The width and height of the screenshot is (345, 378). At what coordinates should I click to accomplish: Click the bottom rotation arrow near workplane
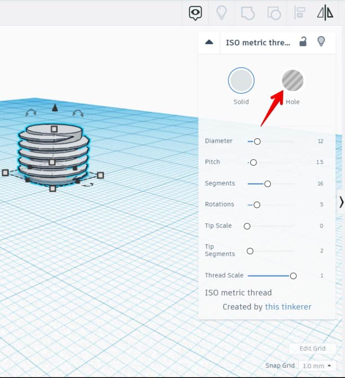coord(87,185)
